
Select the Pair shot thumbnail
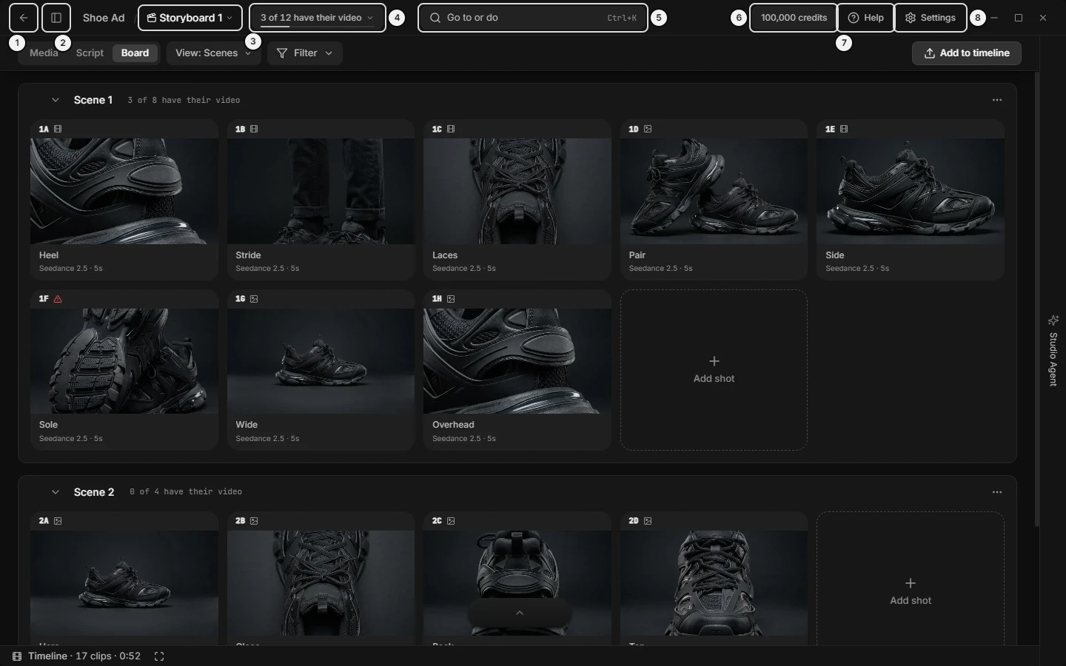click(714, 191)
